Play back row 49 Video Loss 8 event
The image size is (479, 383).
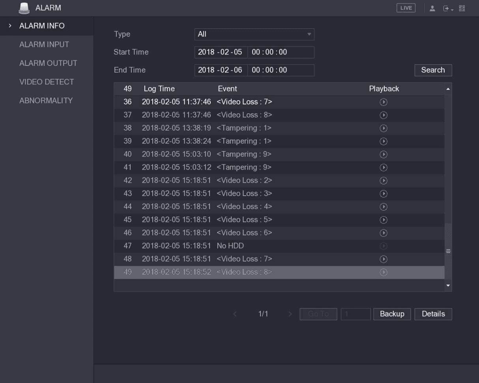coord(383,272)
